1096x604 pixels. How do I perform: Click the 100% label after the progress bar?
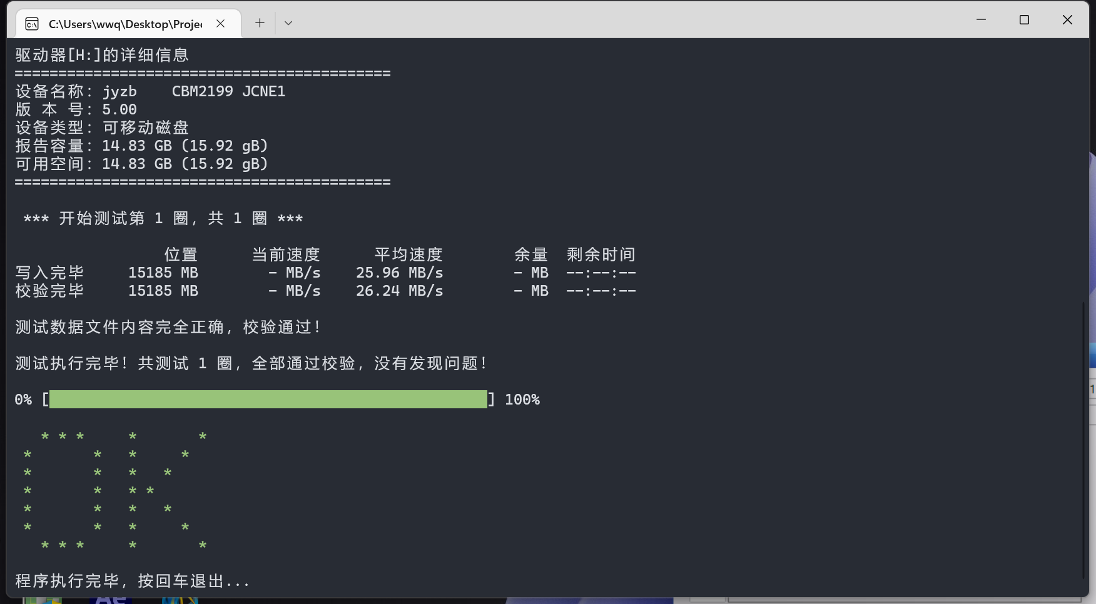point(522,400)
